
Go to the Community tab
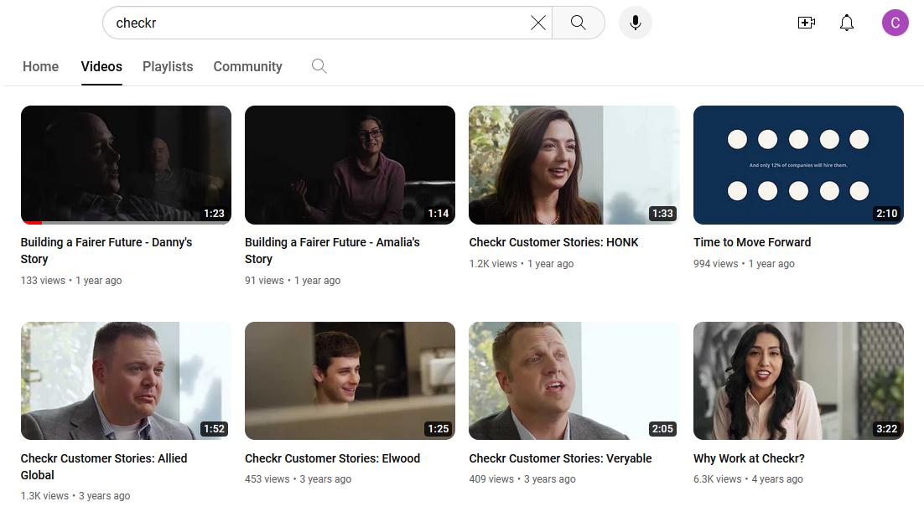[247, 66]
